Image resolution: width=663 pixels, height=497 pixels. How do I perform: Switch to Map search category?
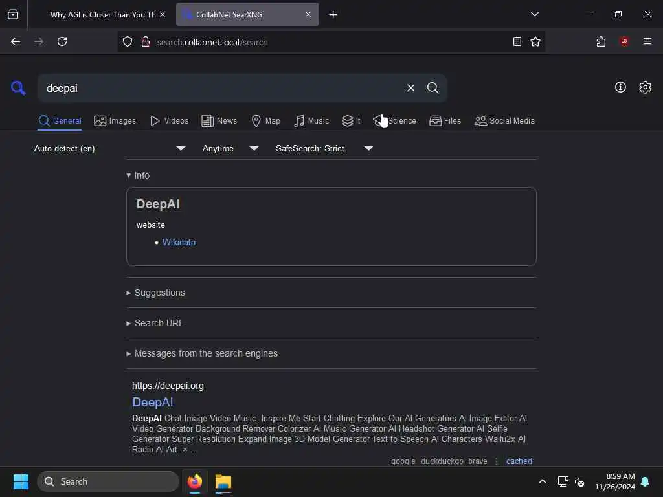click(265, 121)
